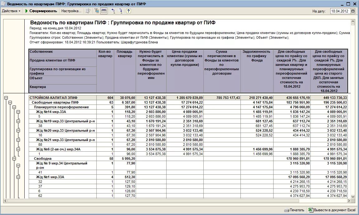This screenshot has height=215, width=359.
Task: Click the vertical scrollbar up arrow
Action: (x=353, y=22)
